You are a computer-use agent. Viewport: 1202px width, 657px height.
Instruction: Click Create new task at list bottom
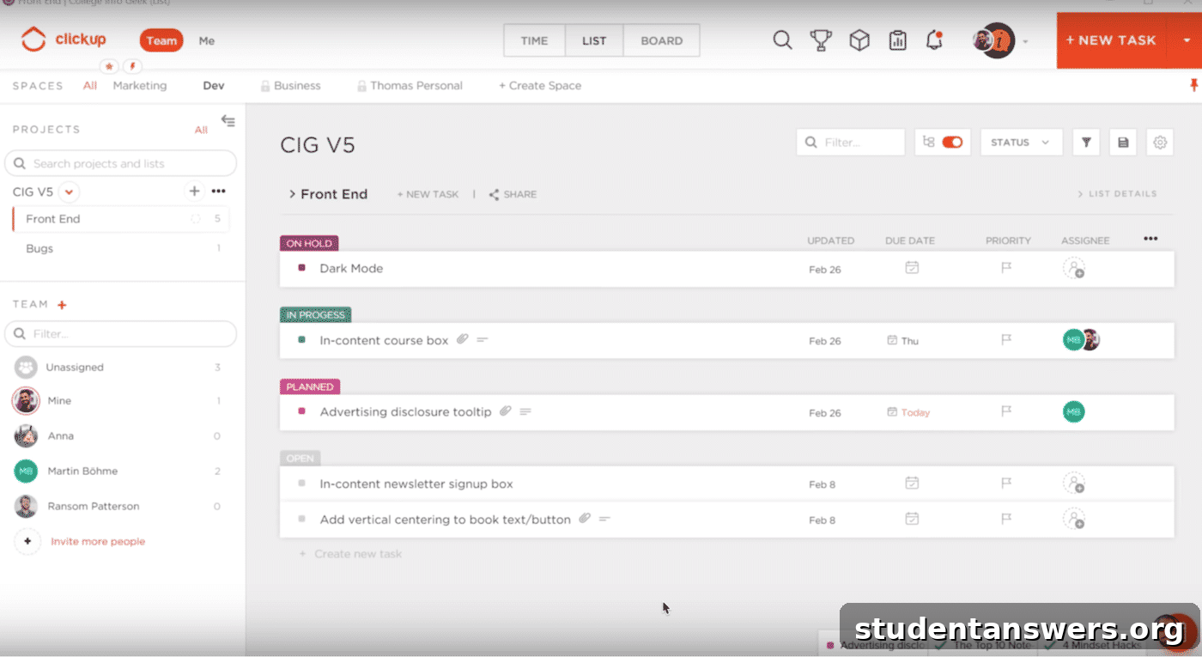coord(350,554)
